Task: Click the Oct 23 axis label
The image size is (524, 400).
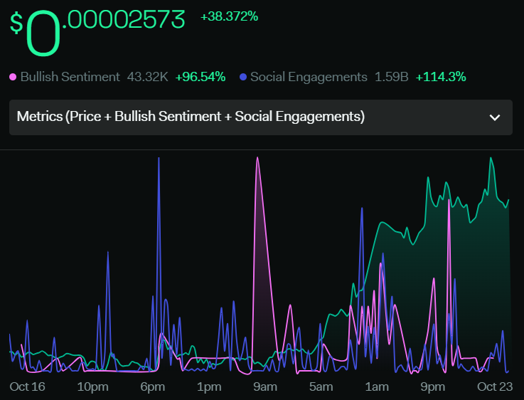Action: click(x=495, y=386)
